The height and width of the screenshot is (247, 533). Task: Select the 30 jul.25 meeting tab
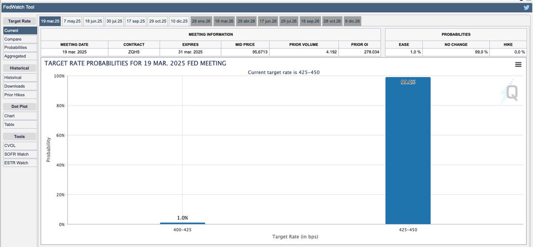point(114,21)
